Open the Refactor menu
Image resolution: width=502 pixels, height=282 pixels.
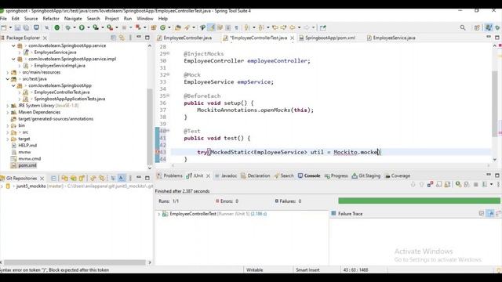click(x=51, y=19)
